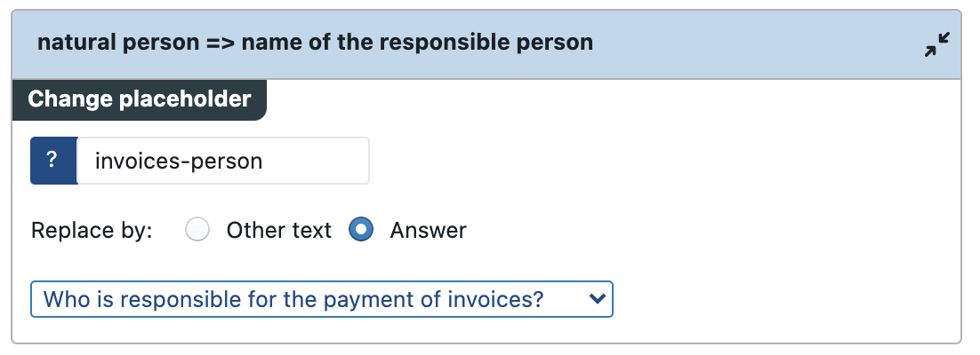The image size is (980, 355).
Task: Click 'name of the responsible person' heading
Action: 417,43
